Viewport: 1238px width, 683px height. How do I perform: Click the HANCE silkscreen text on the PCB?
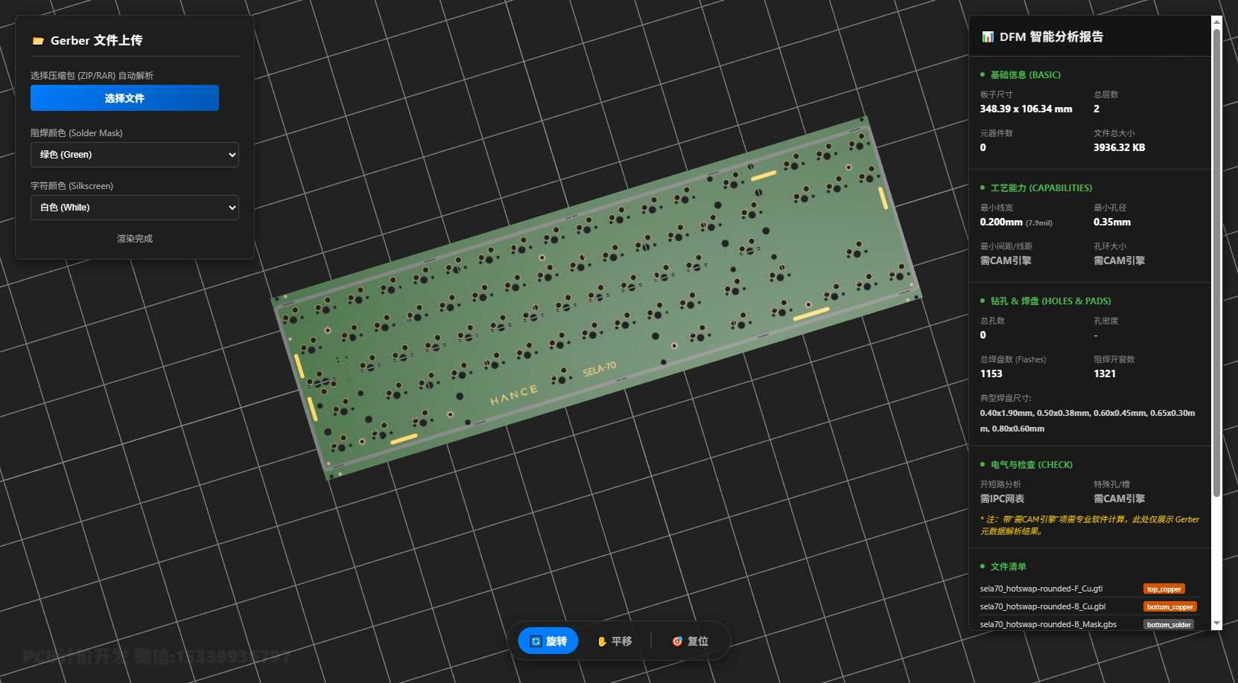pos(513,395)
